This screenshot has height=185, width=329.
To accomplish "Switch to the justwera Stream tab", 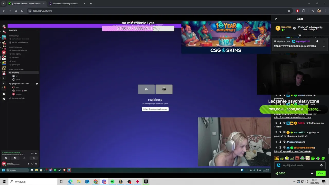I will (26, 4).
